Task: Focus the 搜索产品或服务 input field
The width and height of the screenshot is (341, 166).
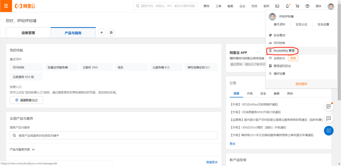Action: (114, 135)
